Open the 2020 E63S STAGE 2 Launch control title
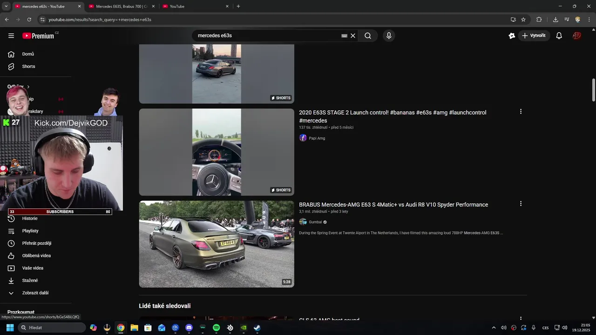The image size is (596, 335). [393, 116]
